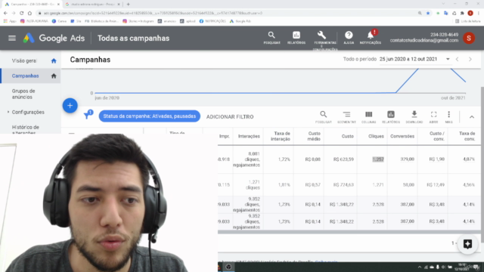Click ADICIONAR FILTRO
Image resolution: width=484 pixels, height=272 pixels.
coord(230,116)
